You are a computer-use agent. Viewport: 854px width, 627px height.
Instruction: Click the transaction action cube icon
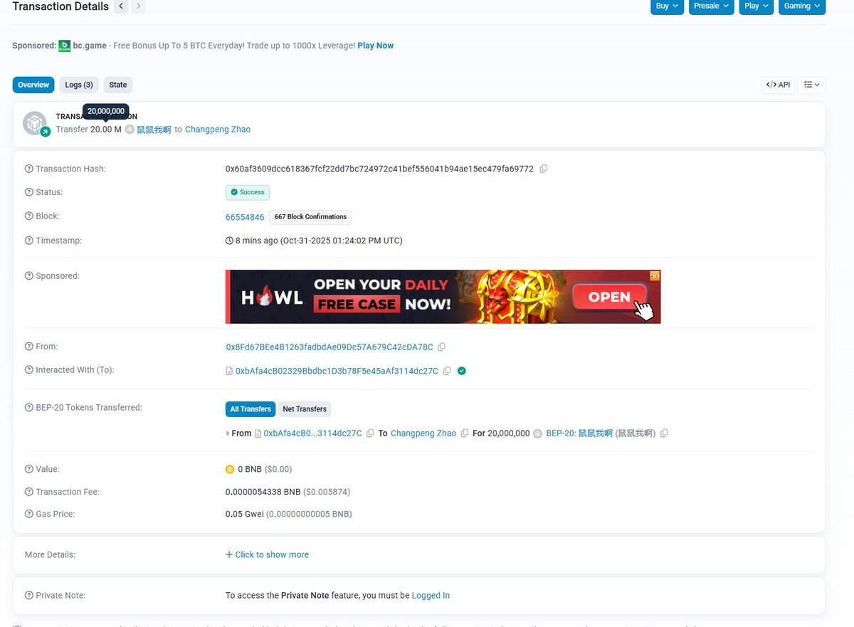(35, 123)
